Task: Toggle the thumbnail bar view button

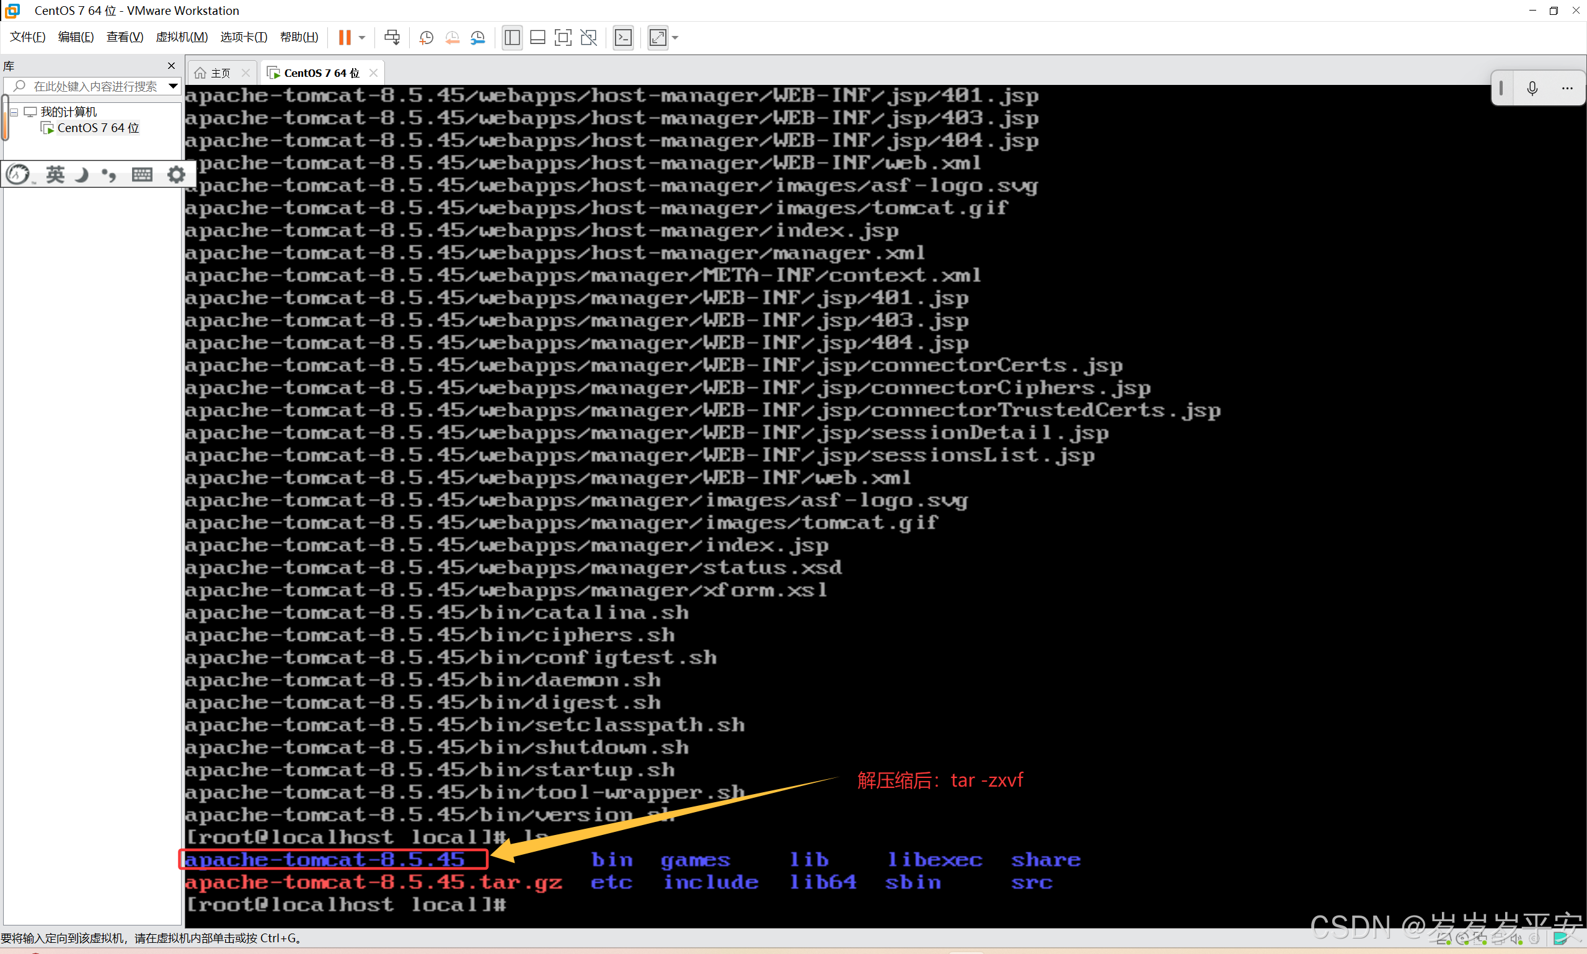Action: click(x=537, y=37)
